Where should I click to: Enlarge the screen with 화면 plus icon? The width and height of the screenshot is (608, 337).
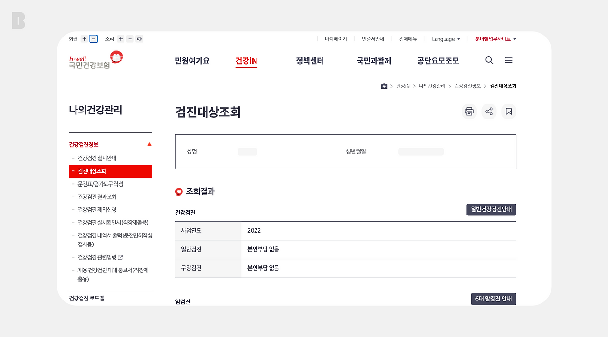[x=84, y=39]
